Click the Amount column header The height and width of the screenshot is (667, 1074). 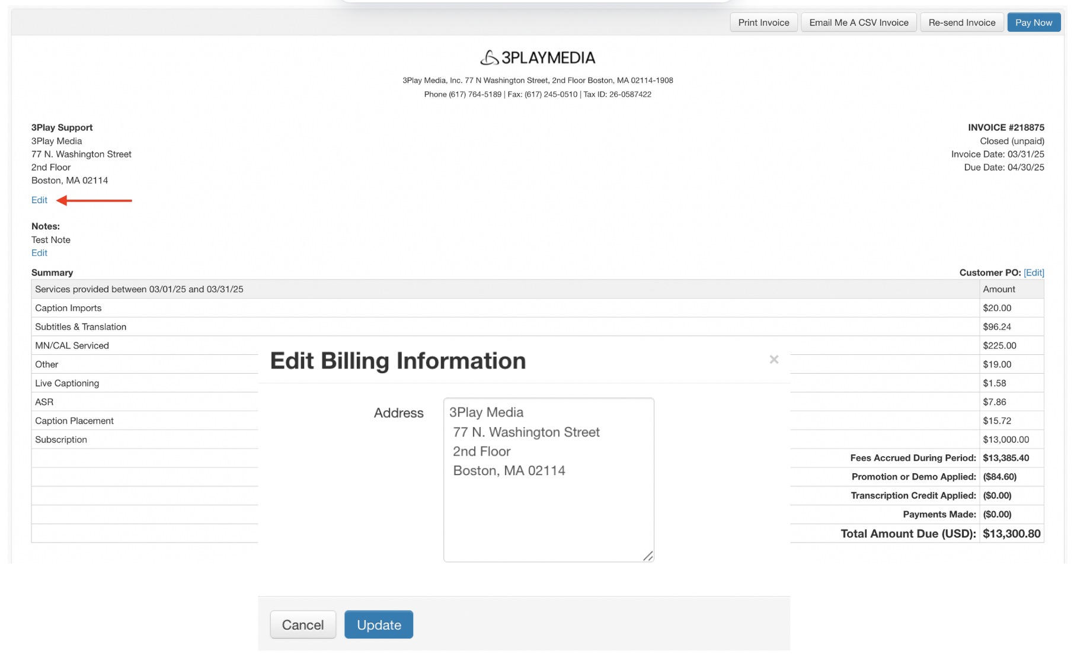pyautogui.click(x=999, y=289)
